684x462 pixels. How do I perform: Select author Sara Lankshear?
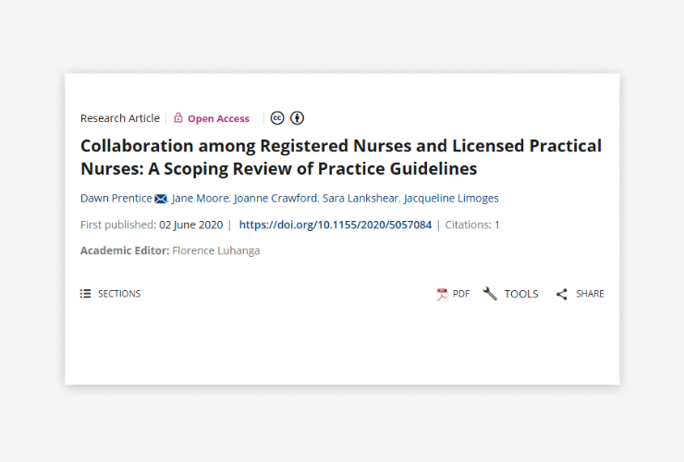[360, 198]
